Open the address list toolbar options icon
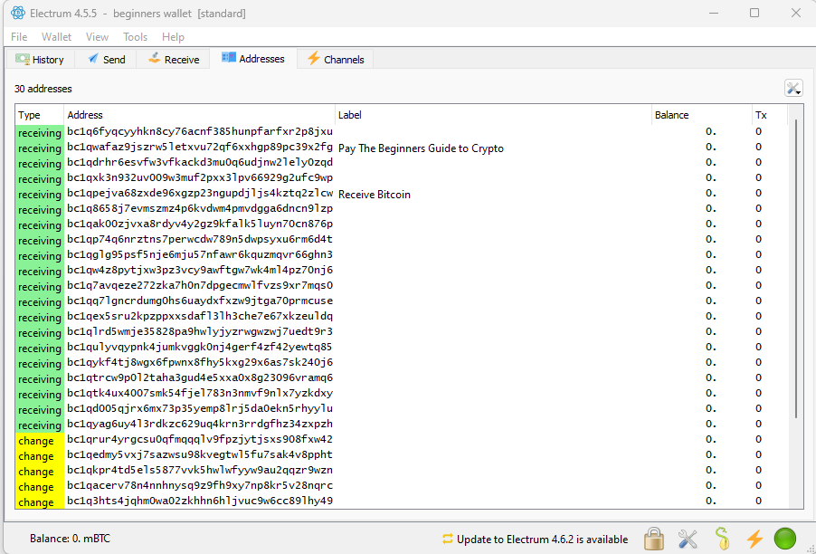Image resolution: width=816 pixels, height=554 pixels. coord(793,88)
